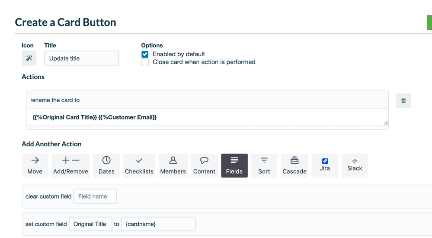Click the rename card text area
Image resolution: width=432 pixels, height=238 pixels.
point(208,117)
